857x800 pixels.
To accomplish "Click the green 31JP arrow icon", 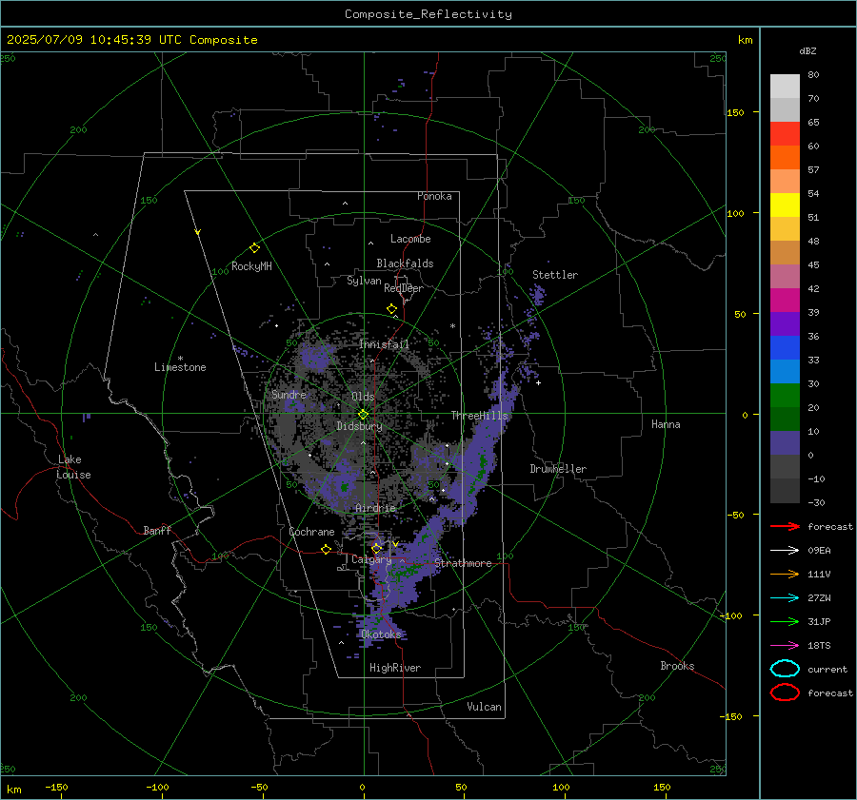I will (785, 621).
